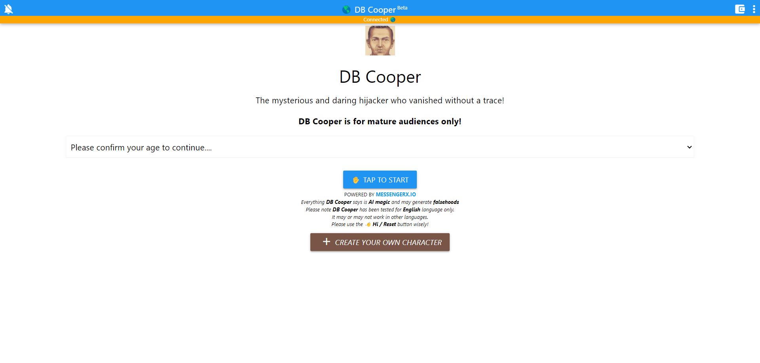Click the Beta badge next to DB Cooper
Viewport: 760px width, 363px height.
[402, 7]
